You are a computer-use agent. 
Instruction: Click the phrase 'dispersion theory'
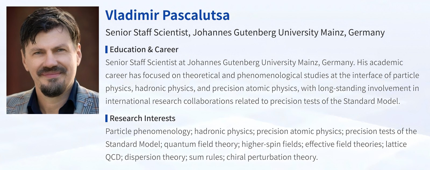155,157
